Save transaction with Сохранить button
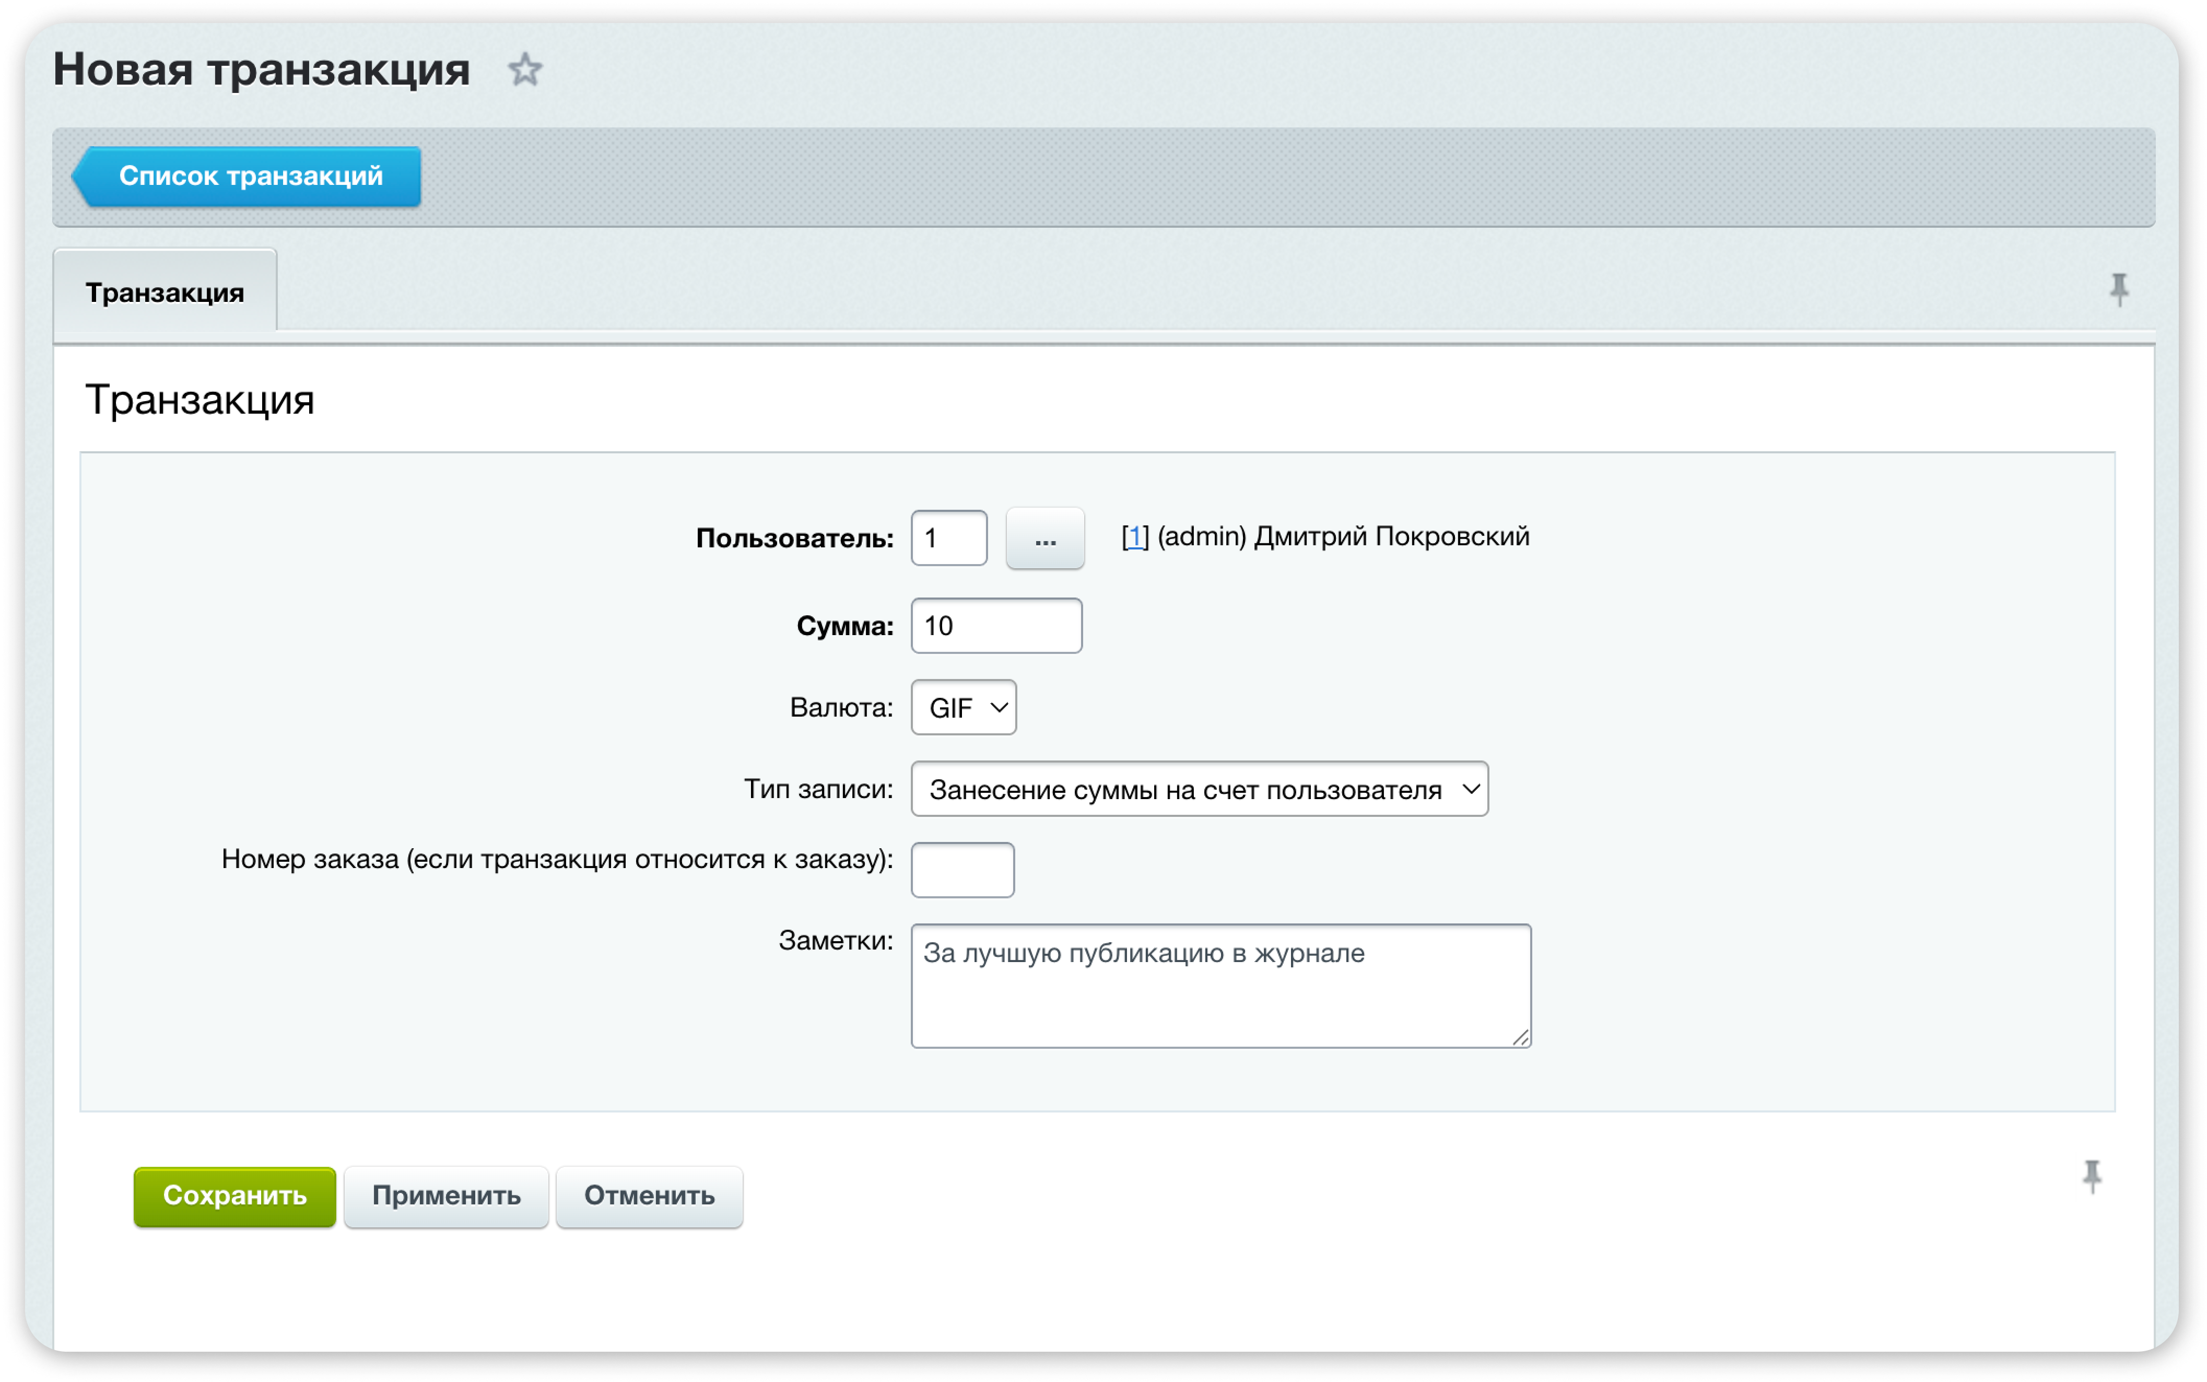 pyautogui.click(x=235, y=1197)
